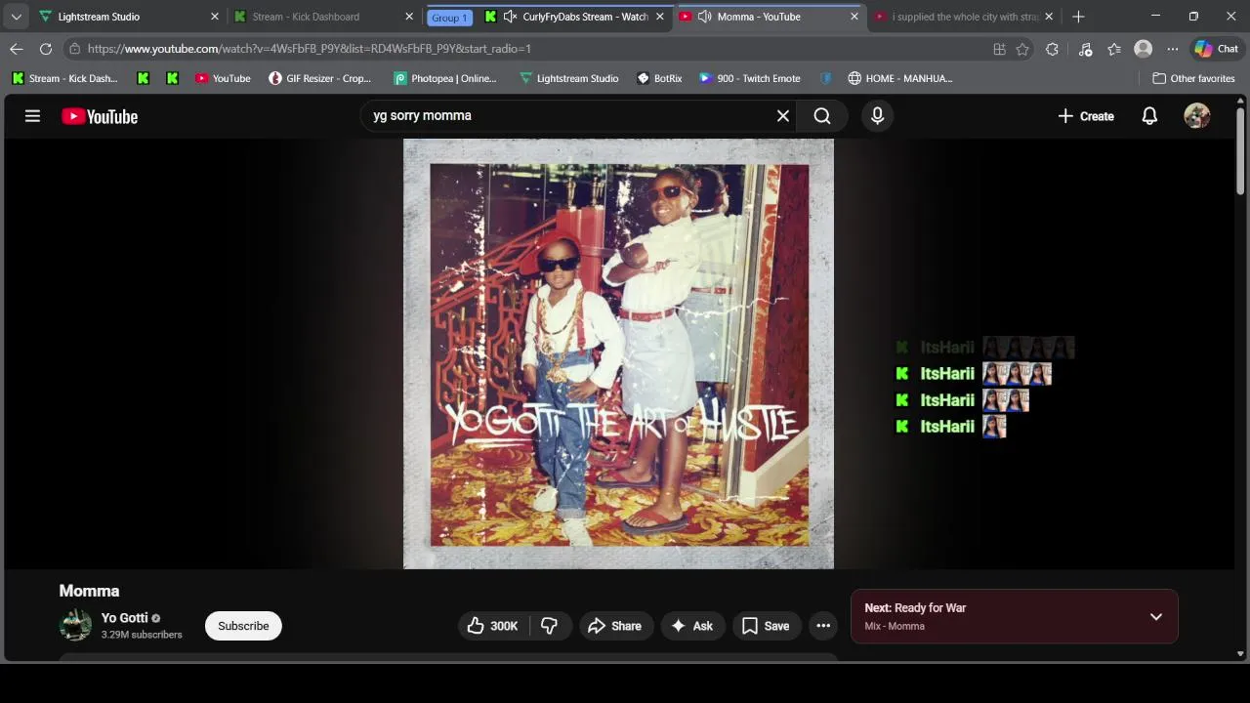Image resolution: width=1250 pixels, height=703 pixels.
Task: Clear the search box text
Action: (x=782, y=115)
